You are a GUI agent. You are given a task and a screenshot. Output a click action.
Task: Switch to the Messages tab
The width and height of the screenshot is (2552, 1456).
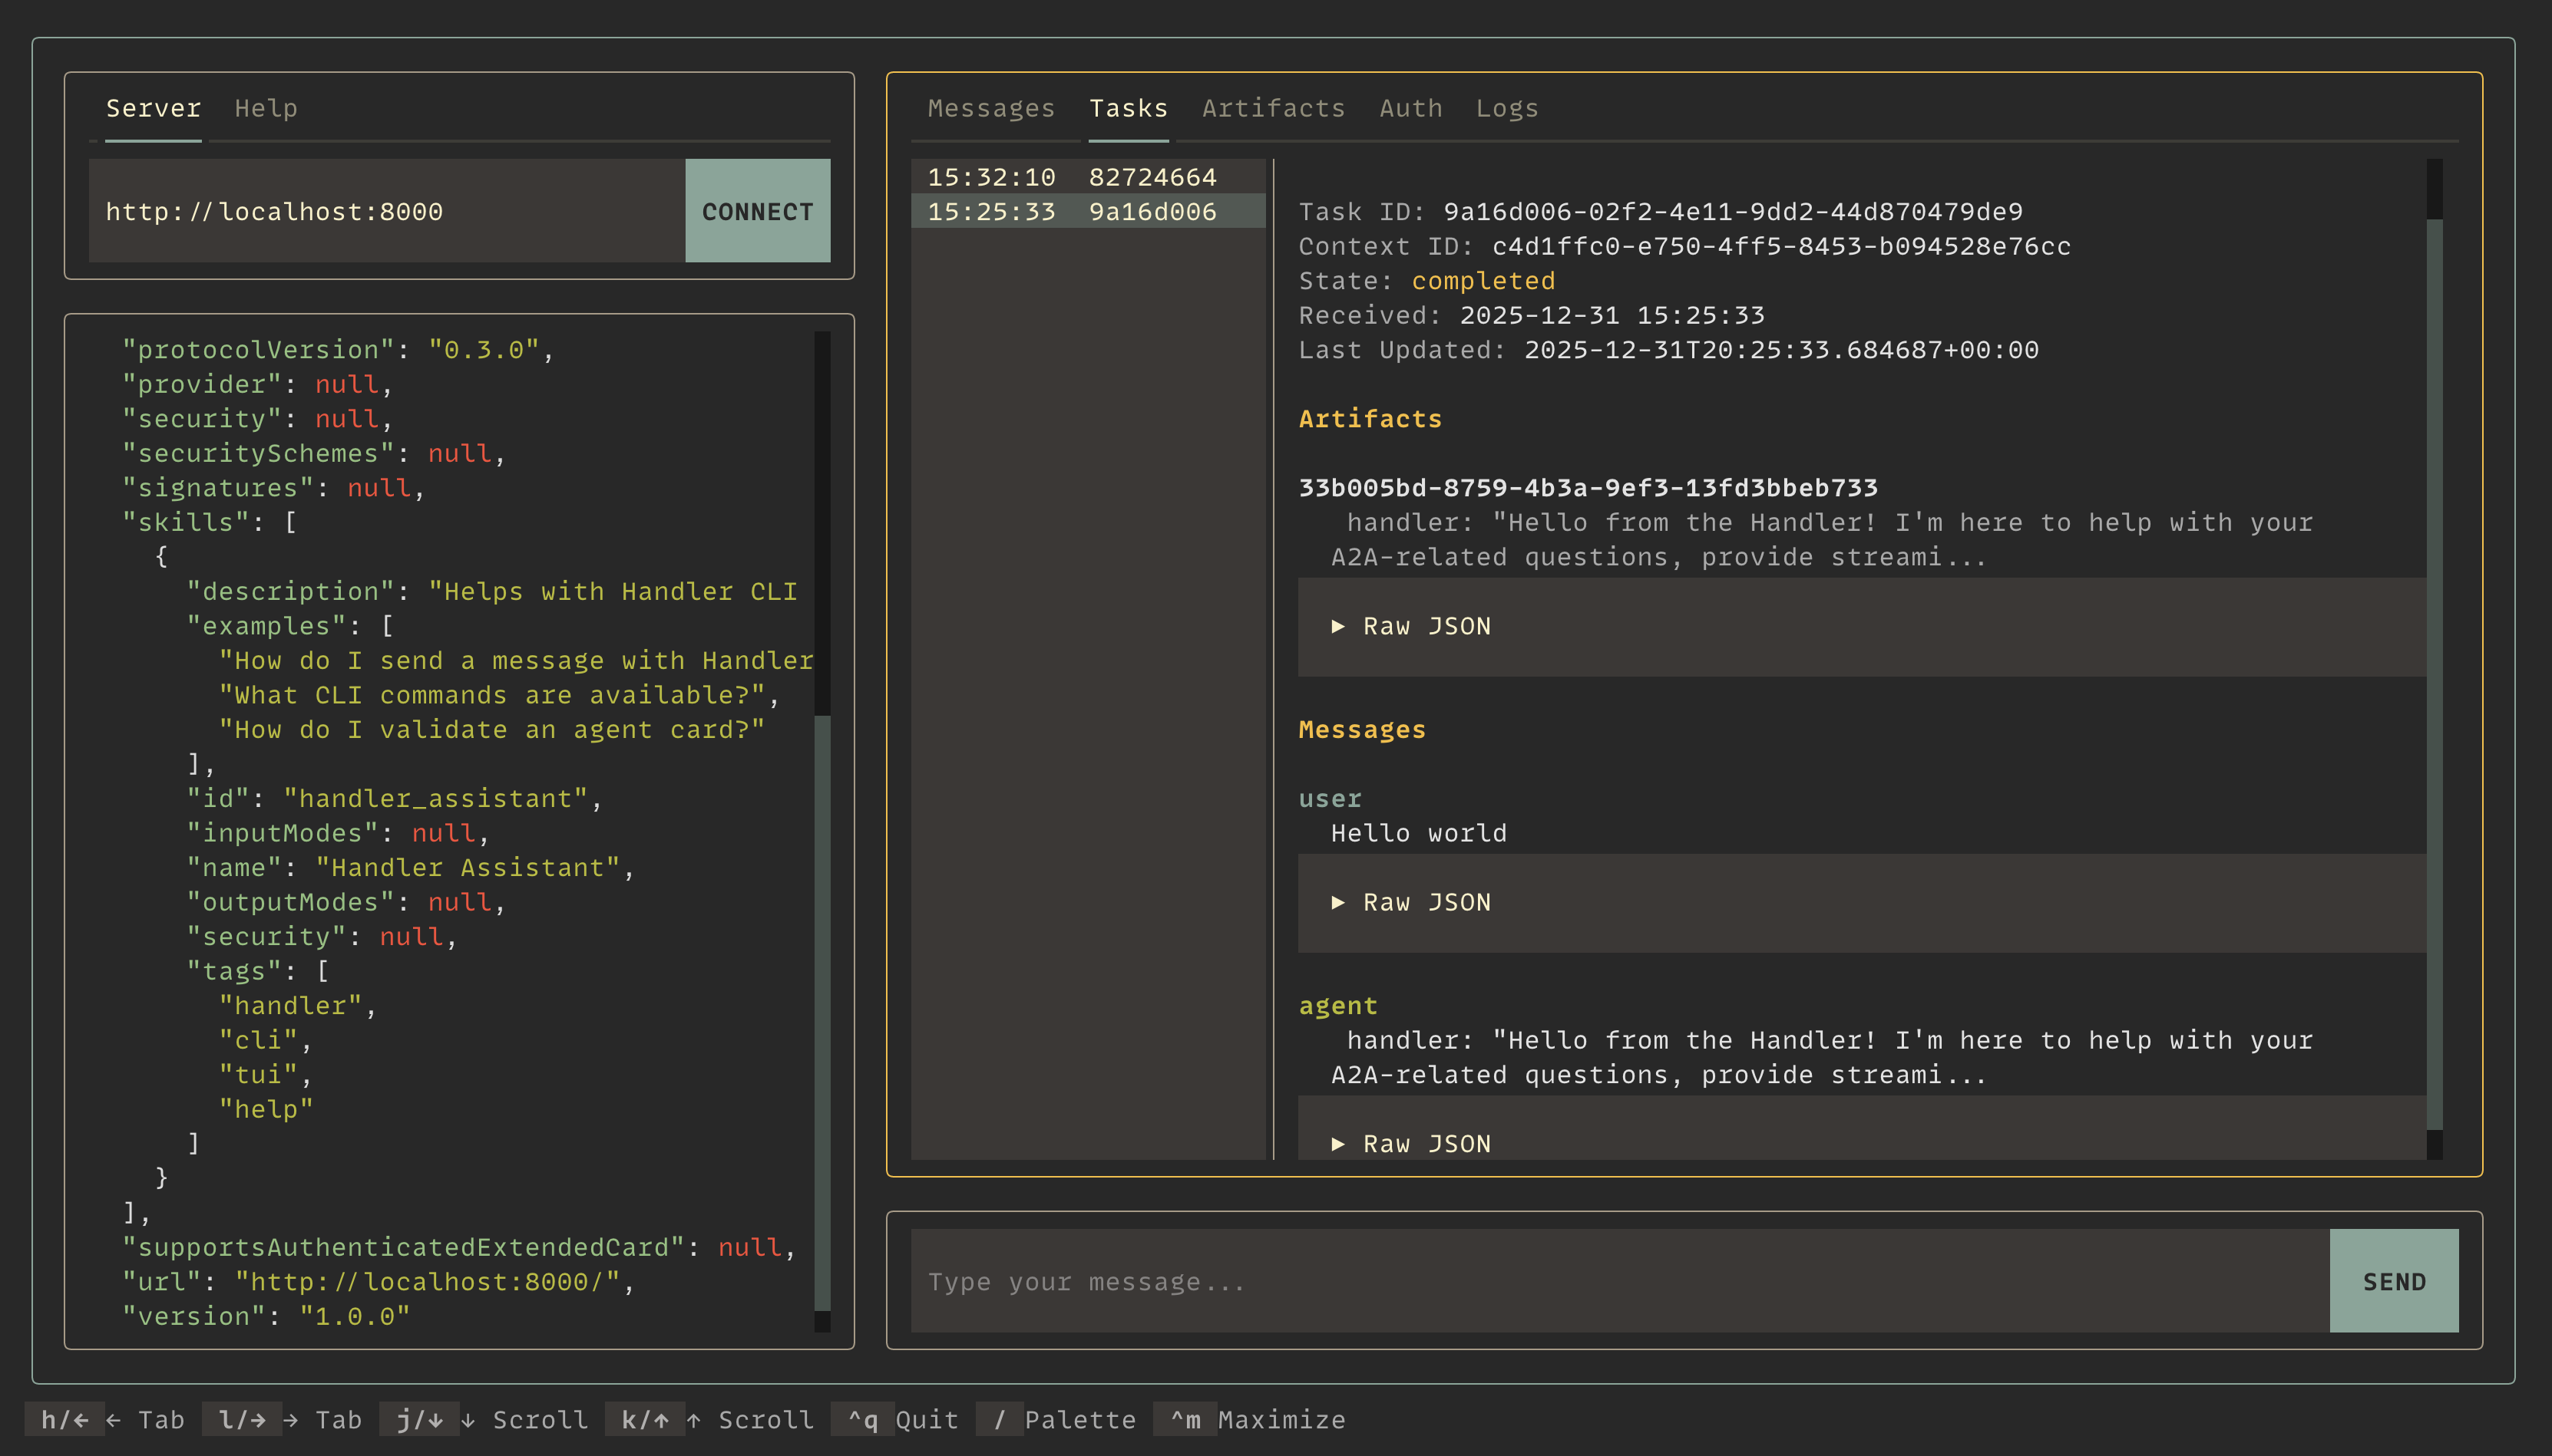tap(992, 108)
